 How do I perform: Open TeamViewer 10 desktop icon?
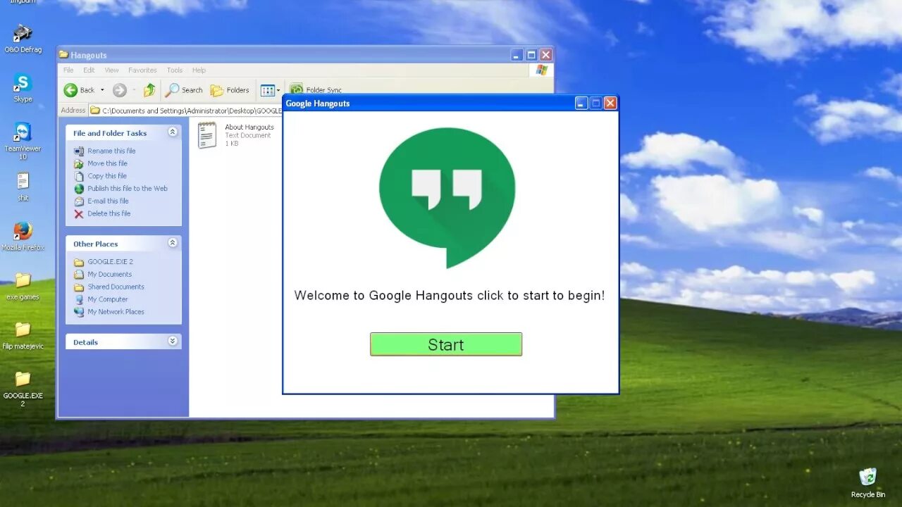pyautogui.click(x=23, y=141)
